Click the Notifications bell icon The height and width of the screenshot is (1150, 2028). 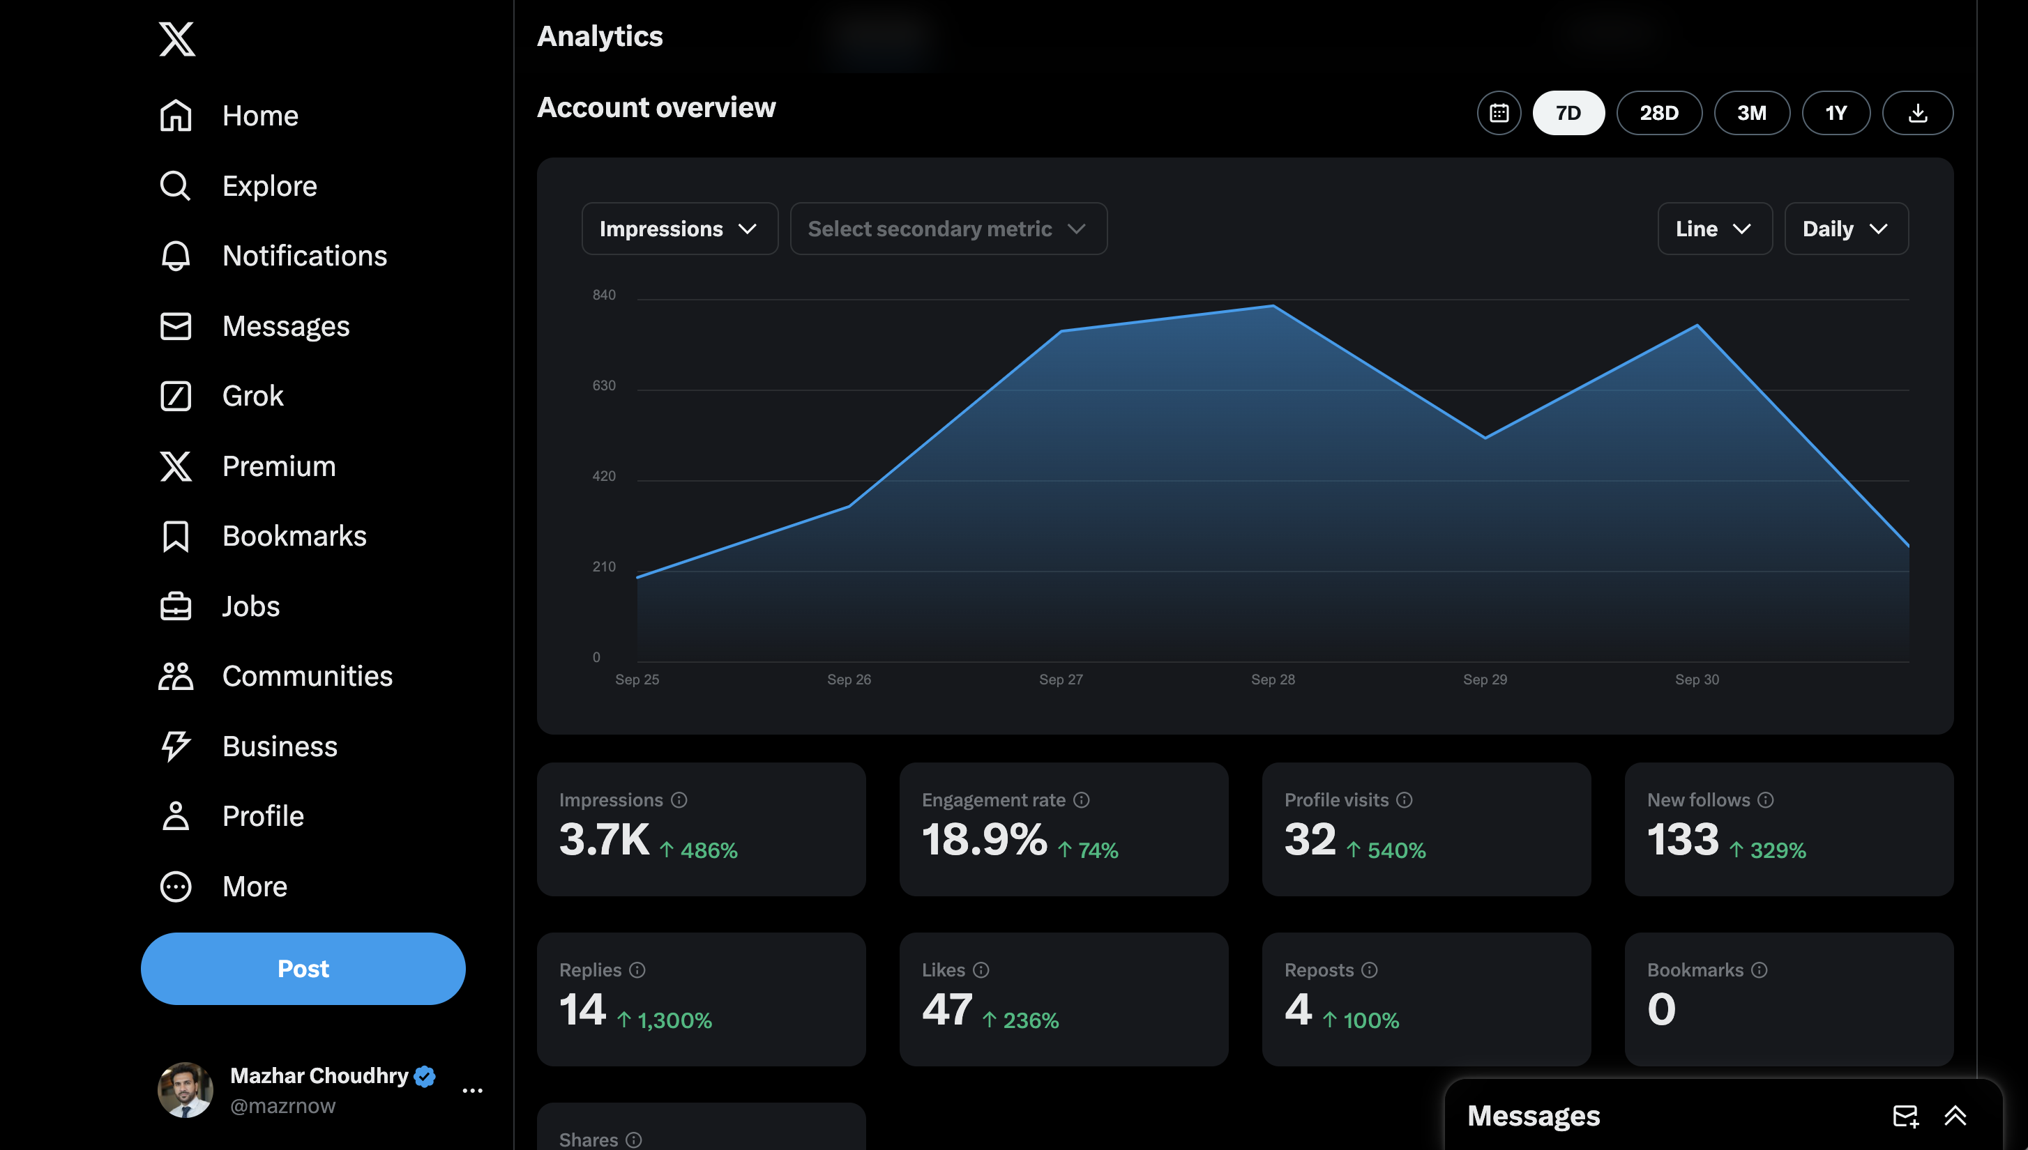pos(176,256)
